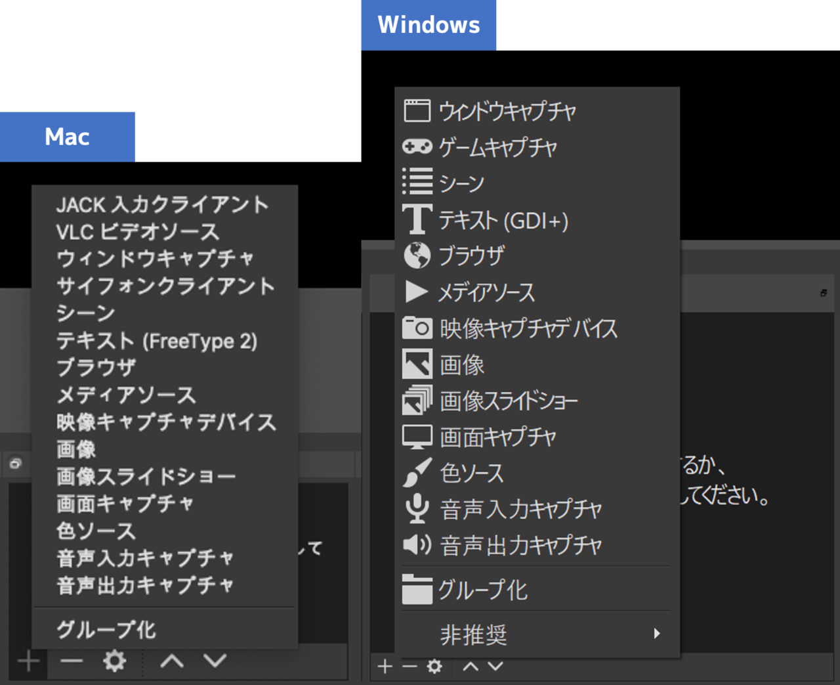
Task: Click the stacked images icon for 画像スライドショー
Action: (x=417, y=400)
